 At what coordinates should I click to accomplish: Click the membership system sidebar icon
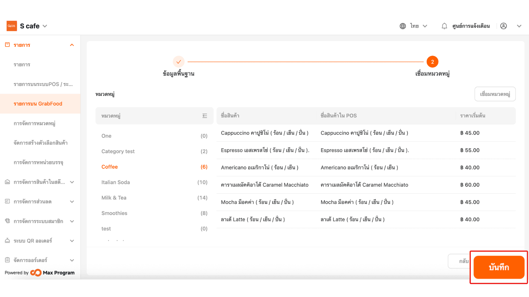click(x=7, y=221)
